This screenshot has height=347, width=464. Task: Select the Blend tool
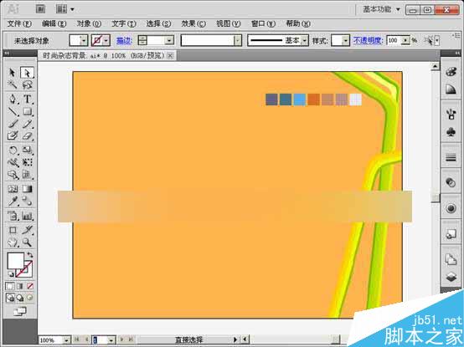[27, 202]
